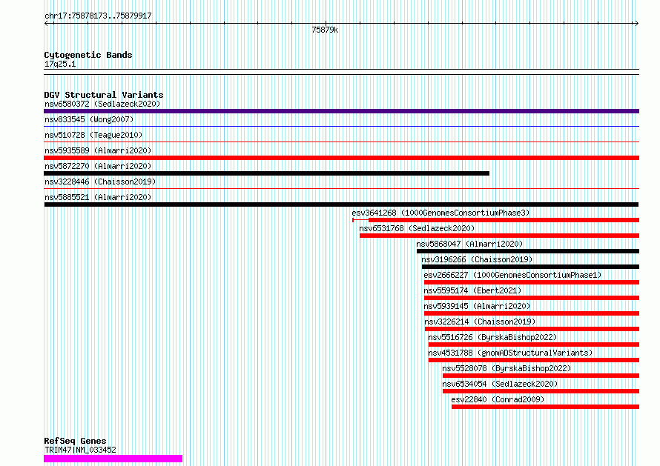The height and width of the screenshot is (466, 660).
Task: Click nsv5595174 (Ebert2021) label
Action: (x=472, y=290)
